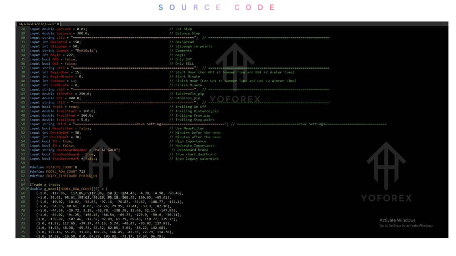Click the 'MaxSpred' variable on line 31
This screenshot has width=456, height=256.
pyautogui.click(x=58, y=42)
